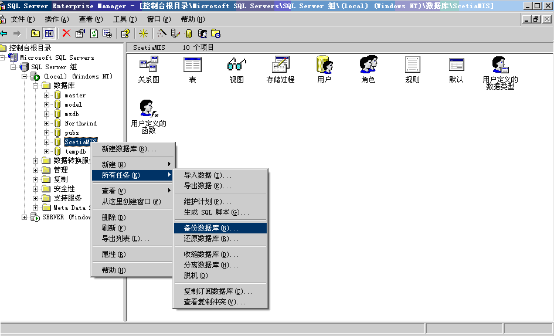This screenshot has width=554, height=336.
Task: Click the up-one-level folder toolbar icon
Action: (35, 33)
